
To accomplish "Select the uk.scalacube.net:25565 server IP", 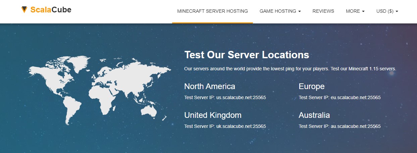I will pos(241,127).
